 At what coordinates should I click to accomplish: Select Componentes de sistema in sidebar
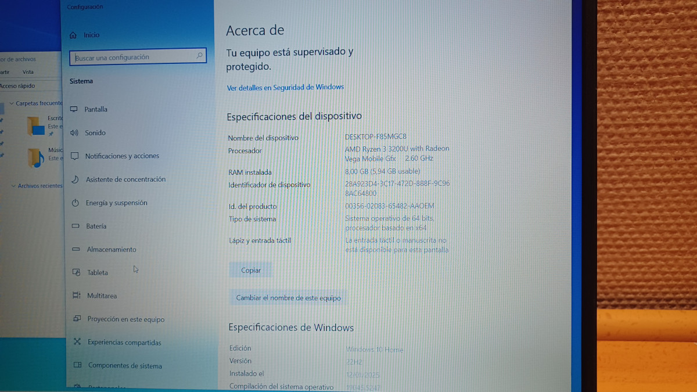tap(125, 366)
